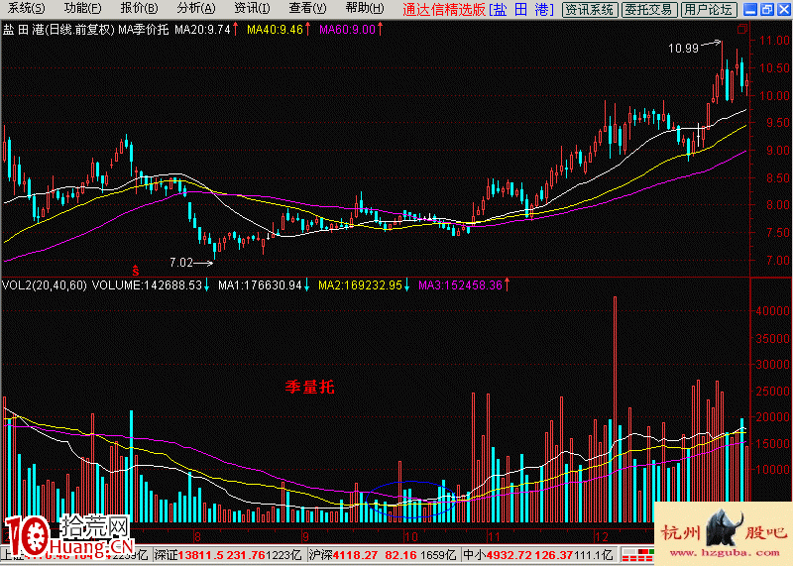Click the status bar signal indicator icon
The height and width of the screenshot is (566, 793).
click(x=637, y=554)
